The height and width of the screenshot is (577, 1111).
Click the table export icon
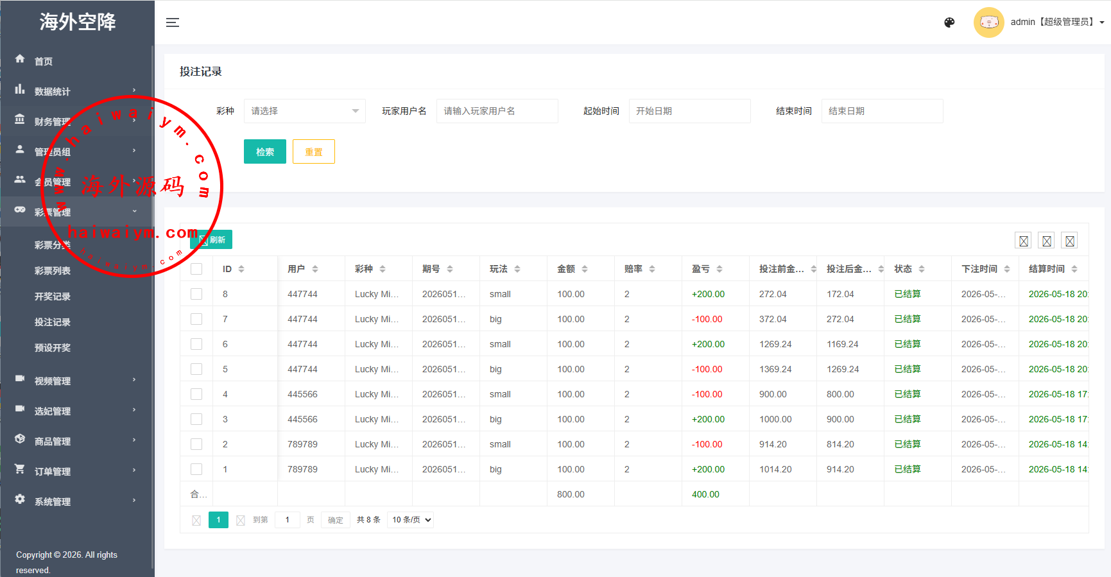[x=1047, y=241]
